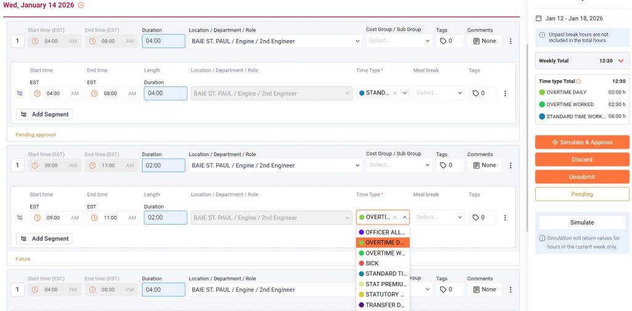Click the Unsubmit button

click(x=582, y=177)
